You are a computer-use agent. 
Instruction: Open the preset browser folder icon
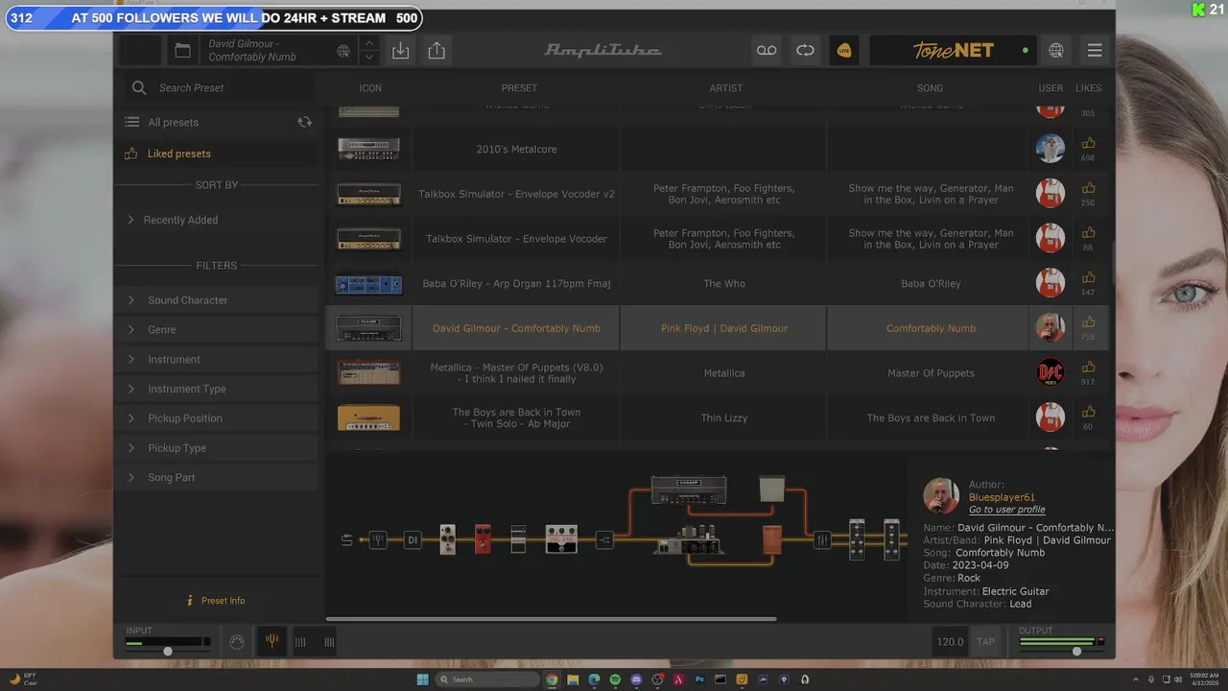(182, 51)
